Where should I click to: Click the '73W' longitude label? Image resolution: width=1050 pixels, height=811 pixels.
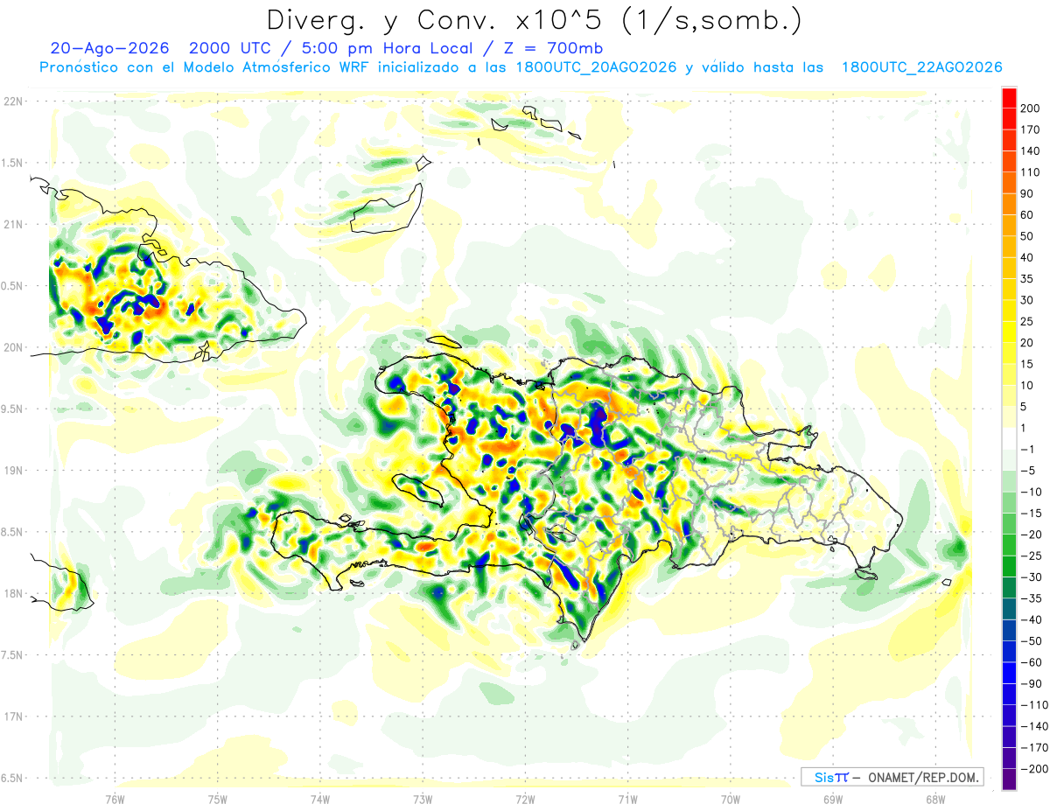coord(423,799)
